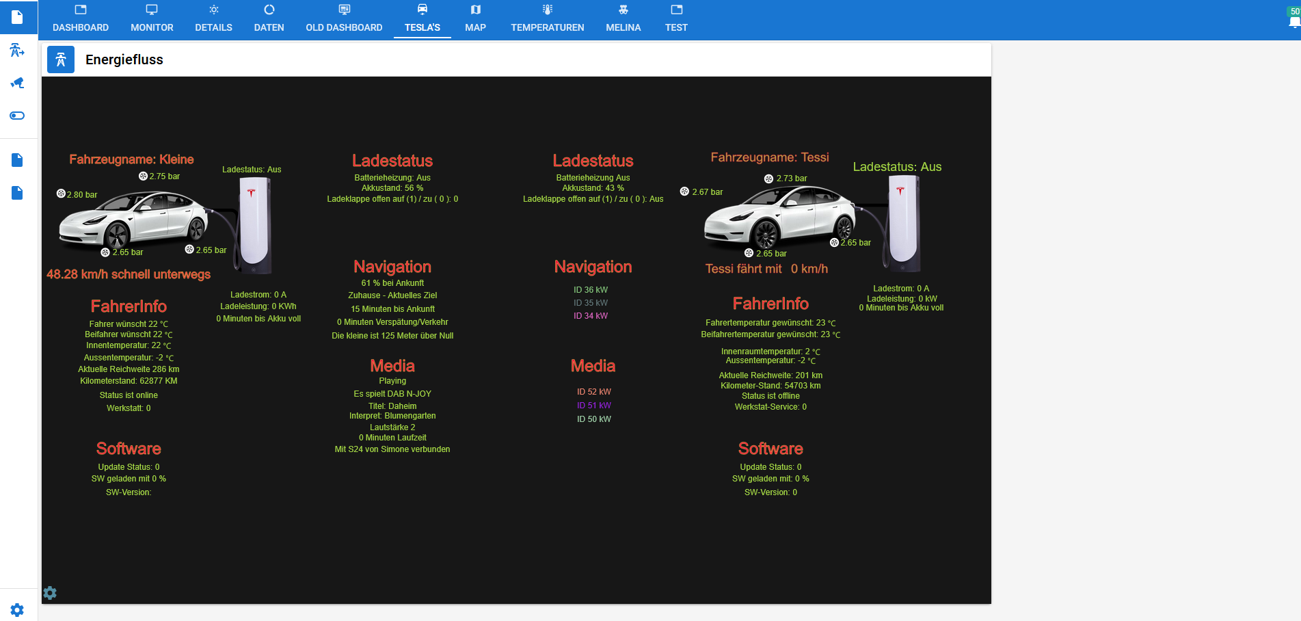Click the Tessi wall charger image
The image size is (1301, 621).
[x=903, y=222]
